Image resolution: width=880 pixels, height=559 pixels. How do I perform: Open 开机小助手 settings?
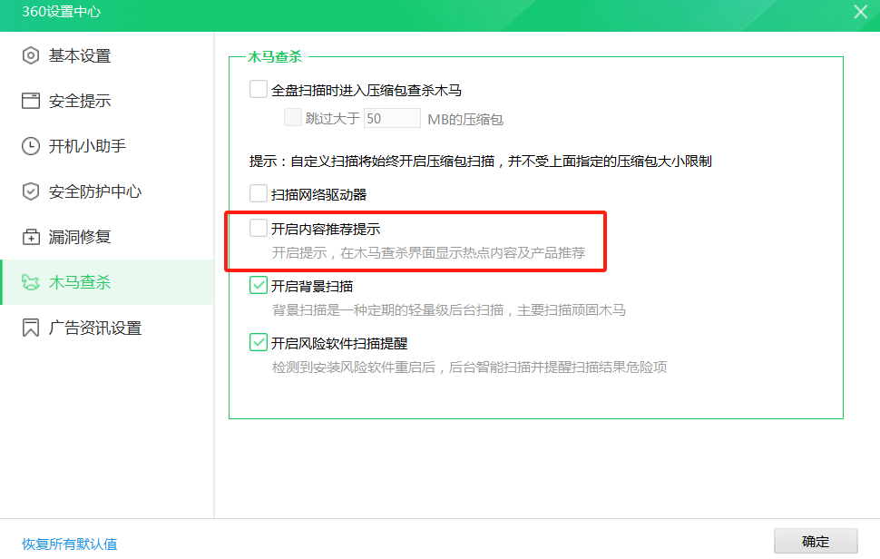[107, 146]
